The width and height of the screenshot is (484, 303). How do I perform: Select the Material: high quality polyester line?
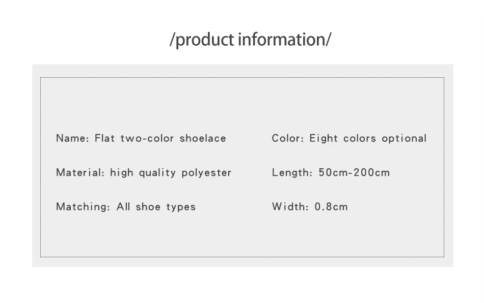coord(144,173)
